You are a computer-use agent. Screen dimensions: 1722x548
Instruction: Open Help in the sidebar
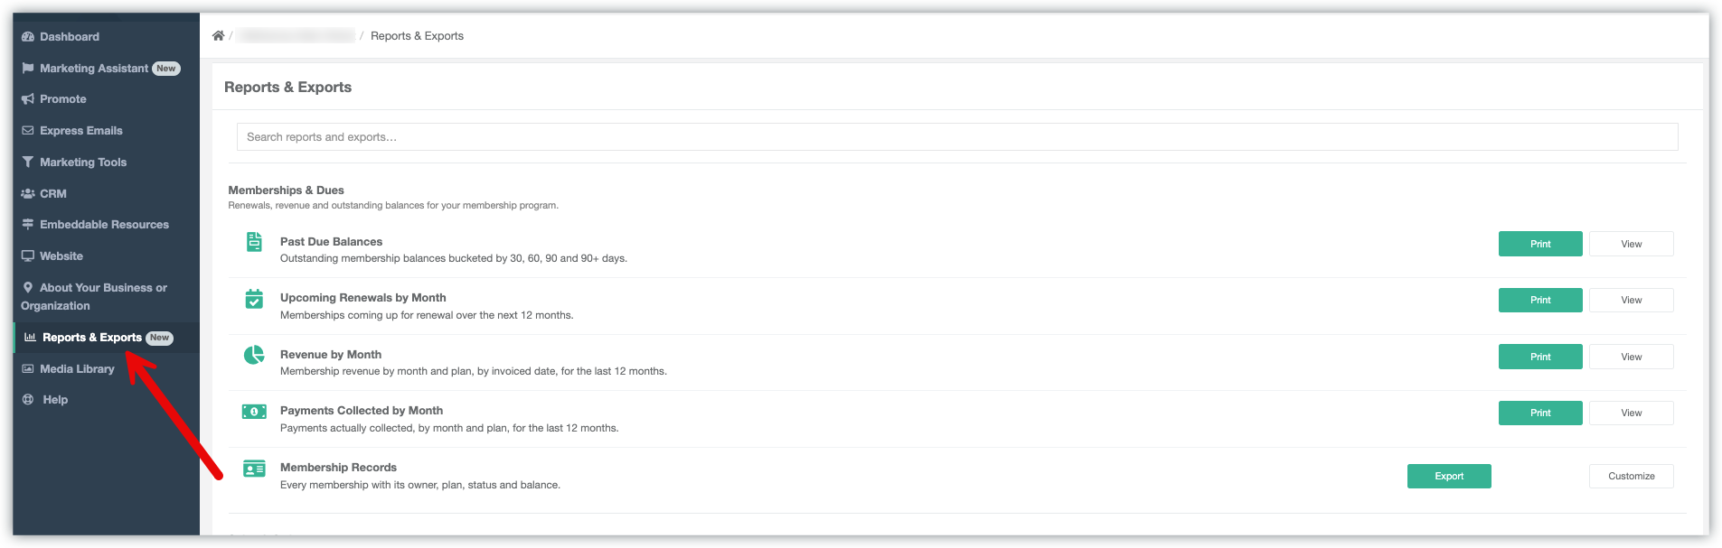coord(44,400)
